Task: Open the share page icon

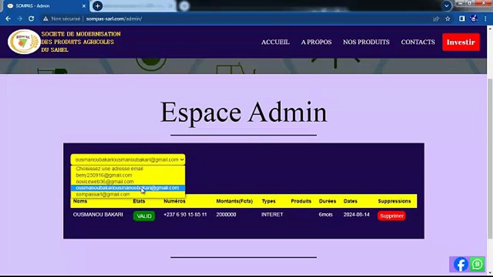Action: point(436,18)
